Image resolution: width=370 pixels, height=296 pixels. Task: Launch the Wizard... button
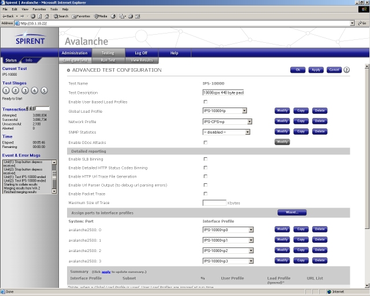click(x=292, y=212)
